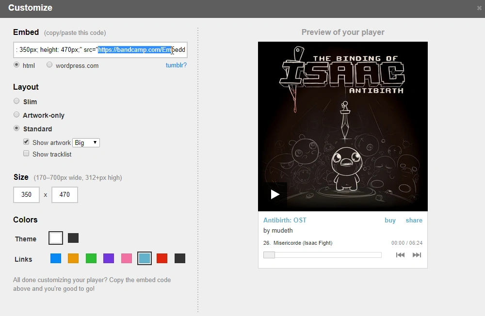Set links color to red
The width and height of the screenshot is (485, 316).
tap(162, 258)
